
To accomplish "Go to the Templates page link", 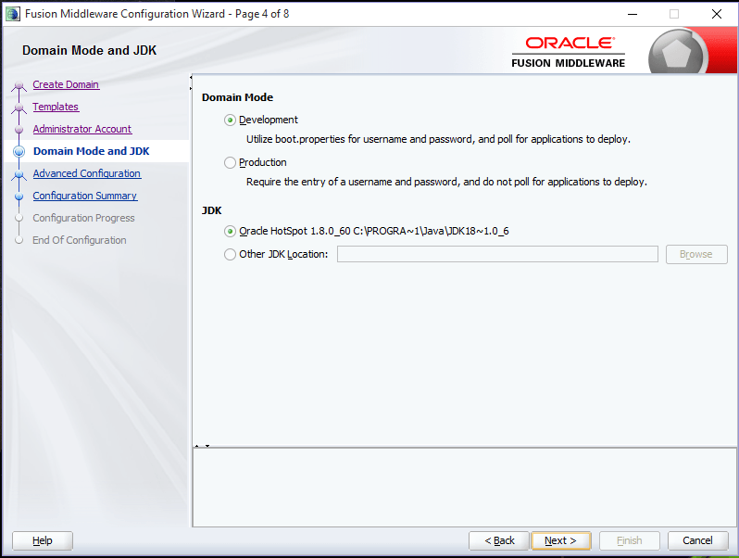I will (56, 108).
